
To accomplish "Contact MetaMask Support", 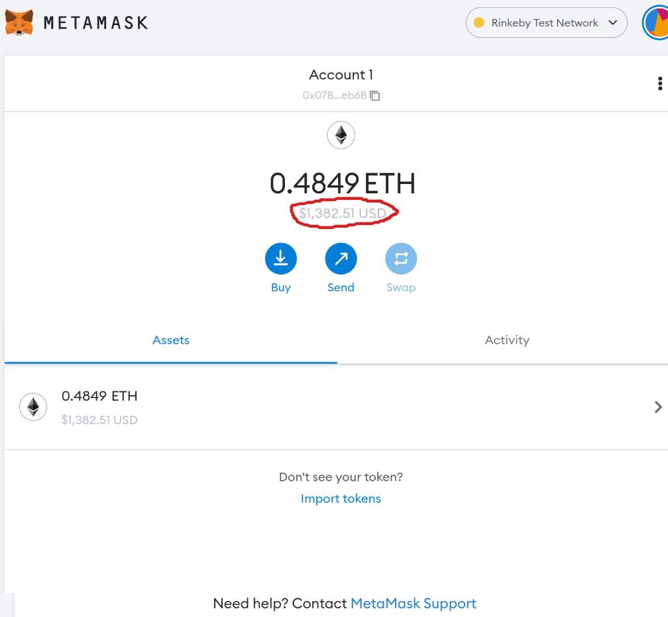I will coord(413,603).
